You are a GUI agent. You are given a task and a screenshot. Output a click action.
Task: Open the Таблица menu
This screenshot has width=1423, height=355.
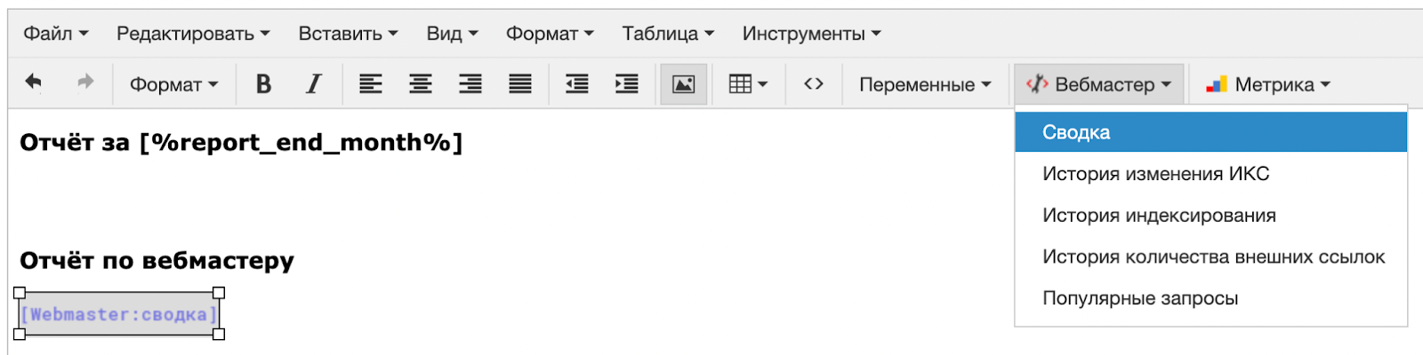(x=668, y=34)
